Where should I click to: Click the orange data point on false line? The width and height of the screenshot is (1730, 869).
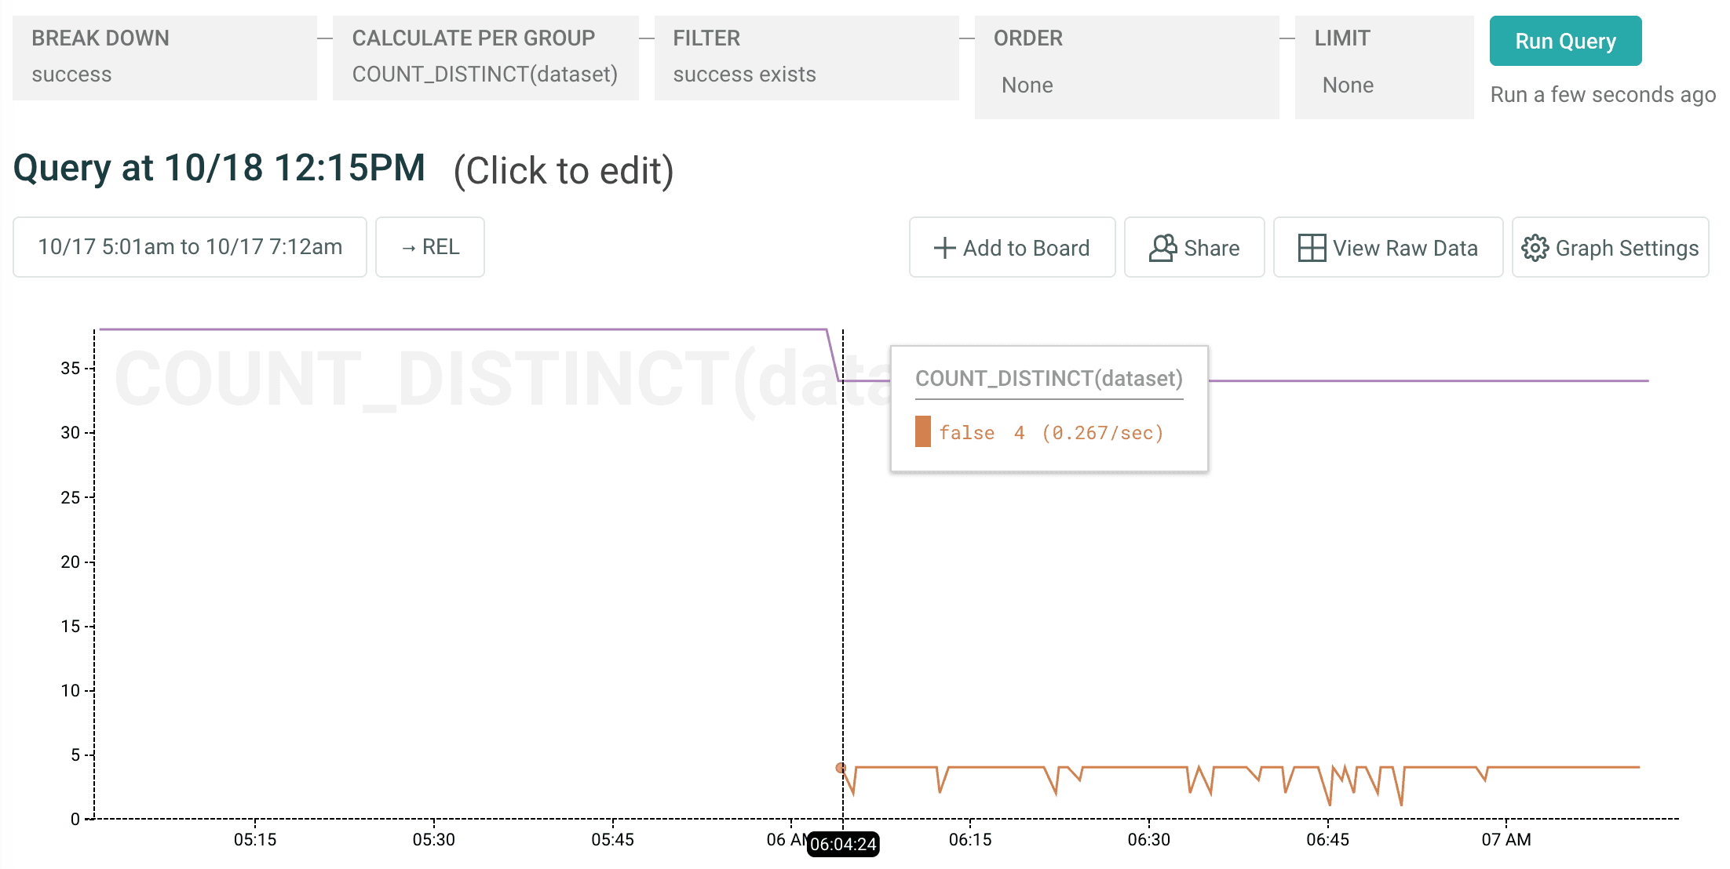(841, 768)
